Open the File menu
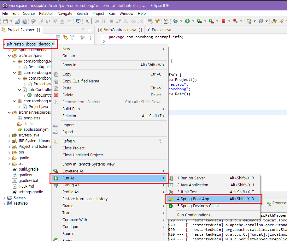This screenshot has height=241, width=287. tap(5, 14)
